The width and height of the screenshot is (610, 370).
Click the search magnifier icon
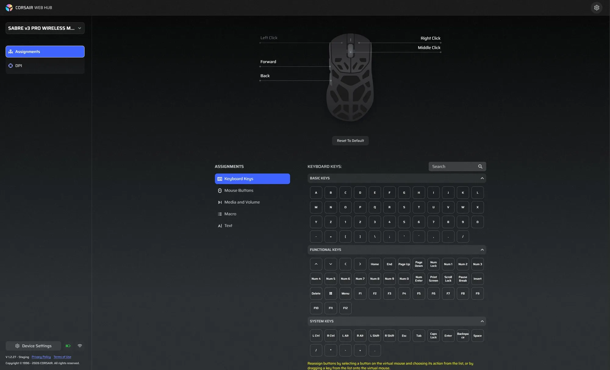click(480, 167)
